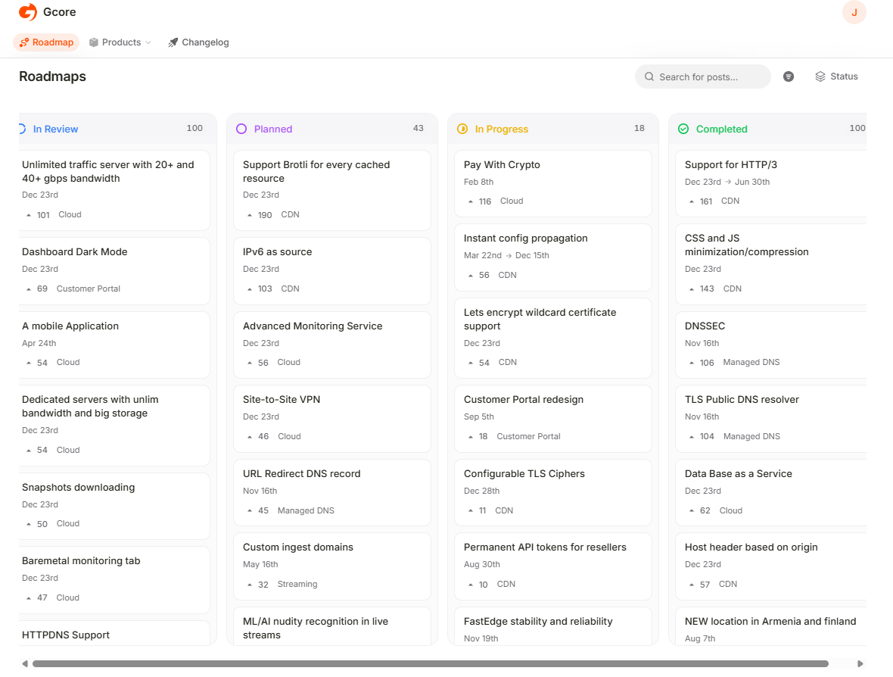Upvote Dedicated servers with unlim bandwidth
This screenshot has width=893, height=677.
(37, 450)
